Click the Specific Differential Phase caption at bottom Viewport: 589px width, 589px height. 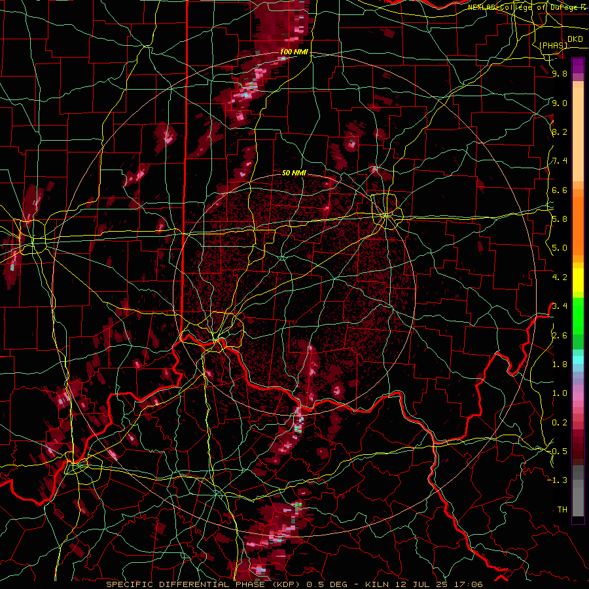tap(294, 584)
